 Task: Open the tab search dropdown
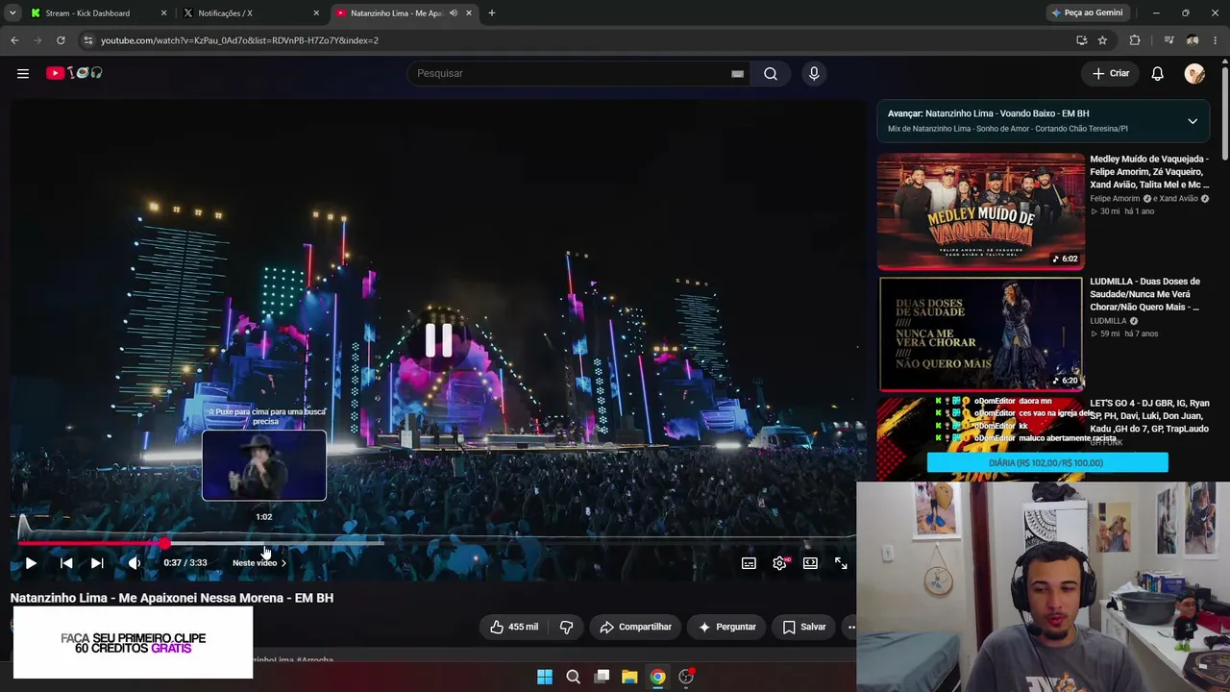tap(12, 13)
